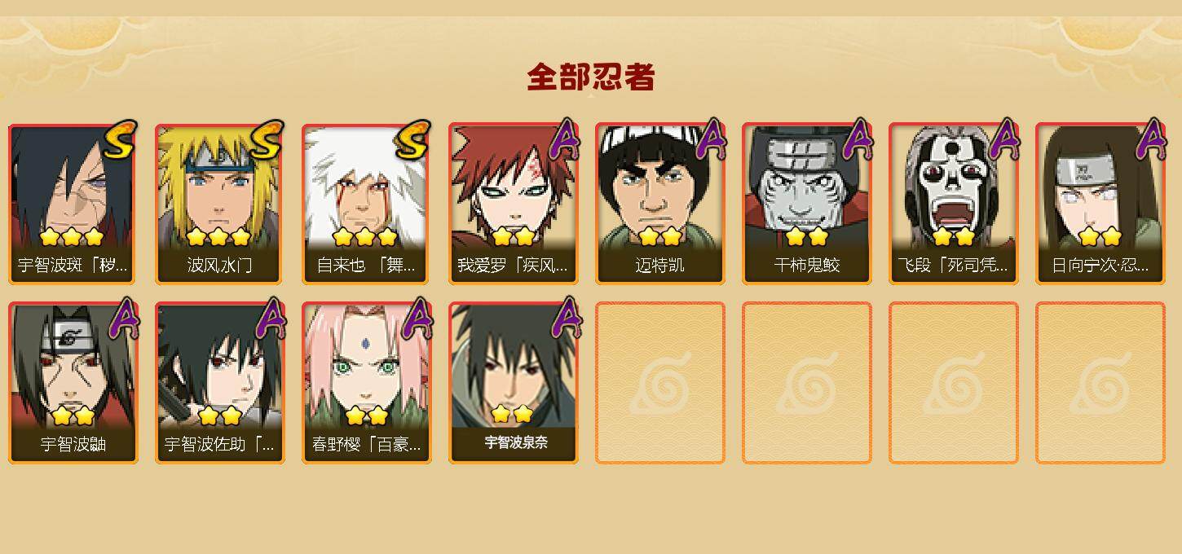Viewport: 1182px width, 554px height.
Task: Select the 我爱罗 red-haired ninja card
Action: pos(514,204)
